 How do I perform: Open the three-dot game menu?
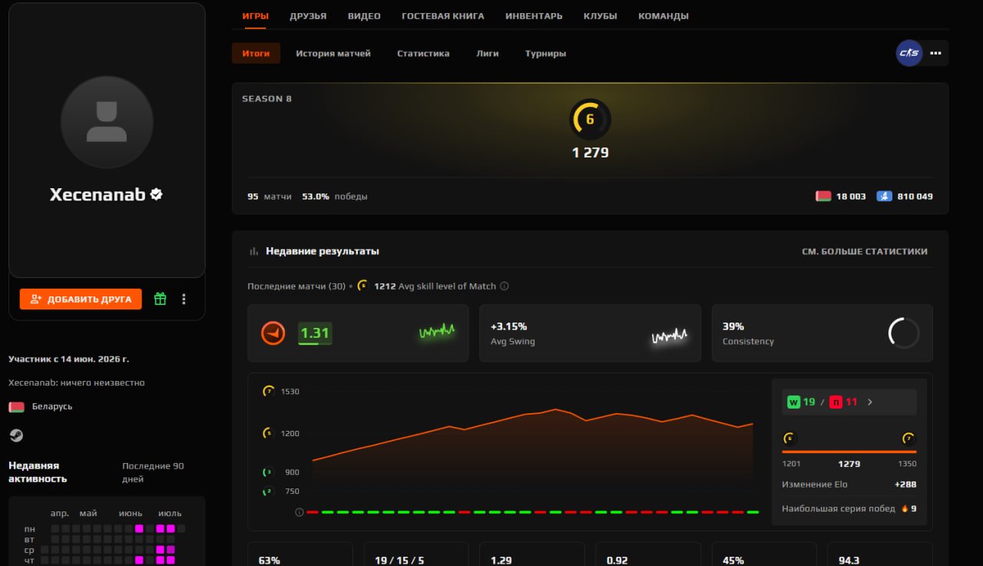[935, 54]
